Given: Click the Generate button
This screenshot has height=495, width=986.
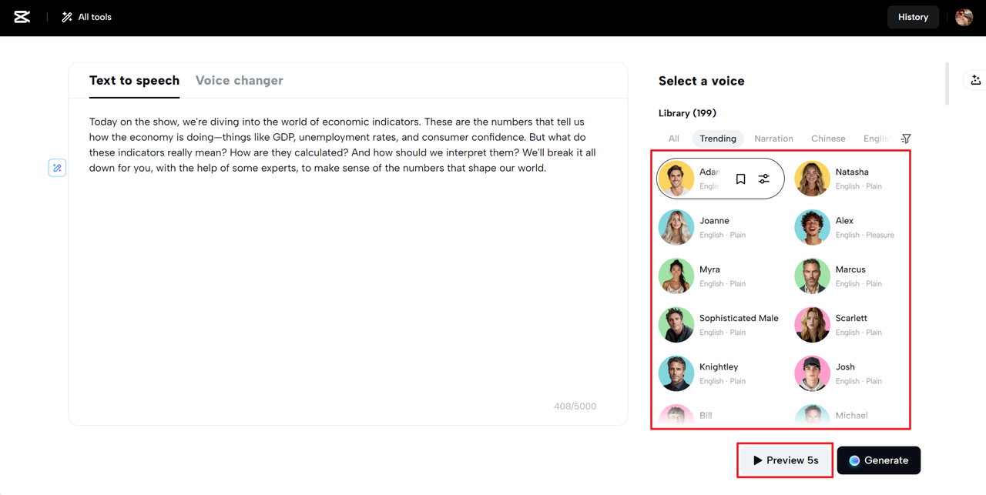Looking at the screenshot, I should [x=878, y=460].
